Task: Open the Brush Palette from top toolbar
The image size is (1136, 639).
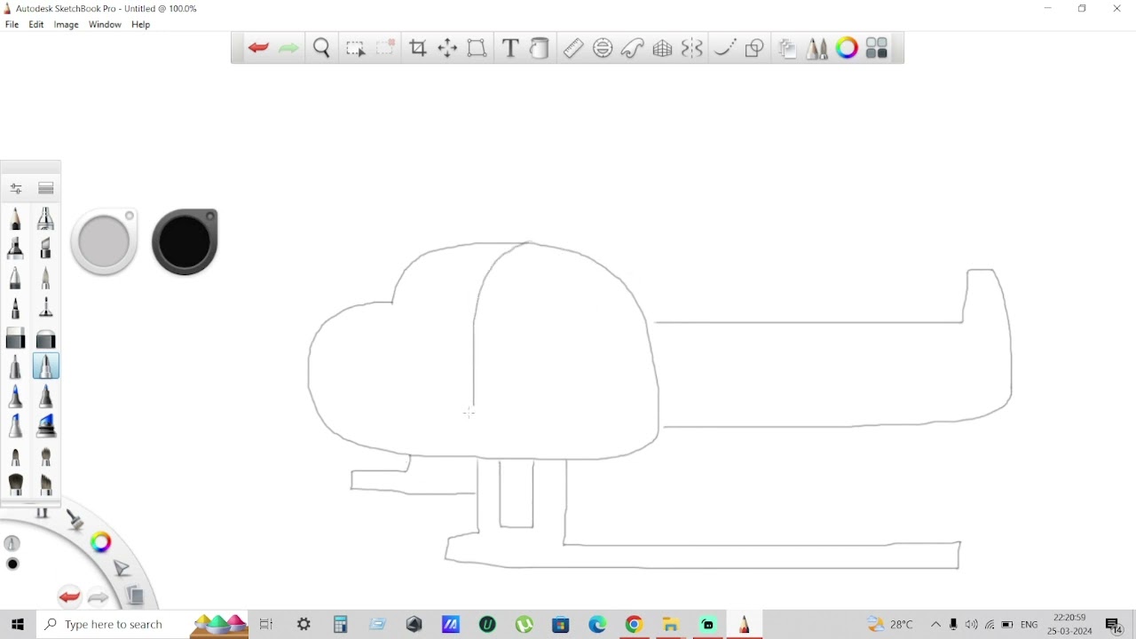Action: coord(816,48)
